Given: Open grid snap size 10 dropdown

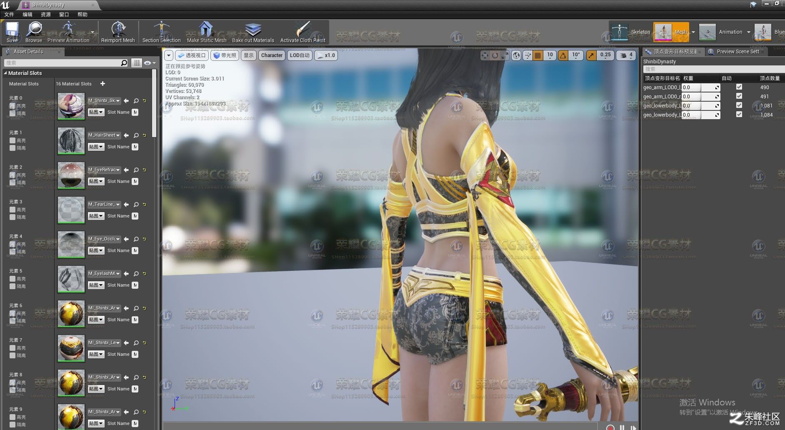Looking at the screenshot, I should click(x=550, y=55).
